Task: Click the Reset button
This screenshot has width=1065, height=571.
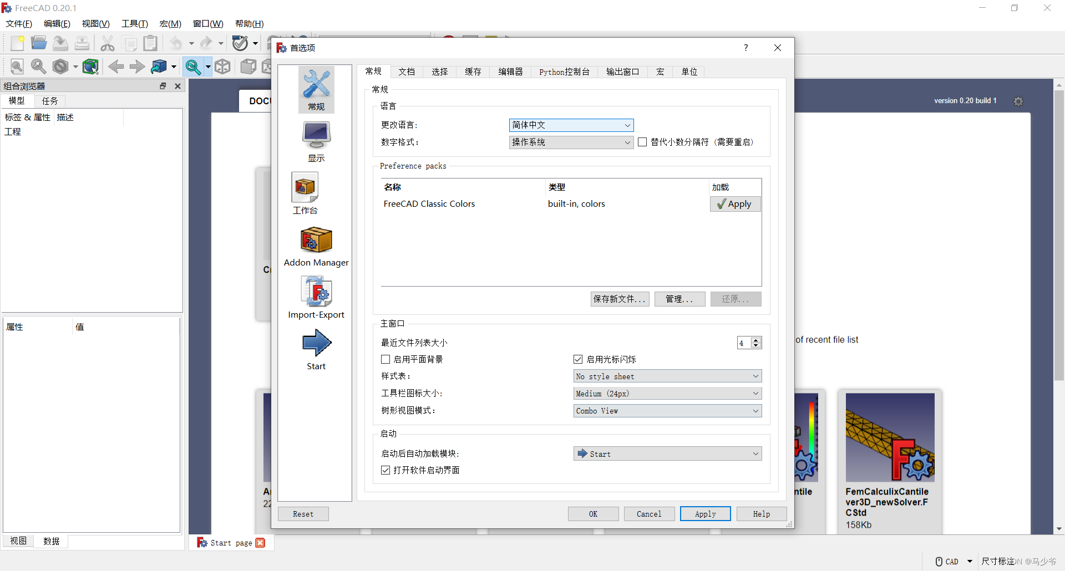Action: [303, 514]
